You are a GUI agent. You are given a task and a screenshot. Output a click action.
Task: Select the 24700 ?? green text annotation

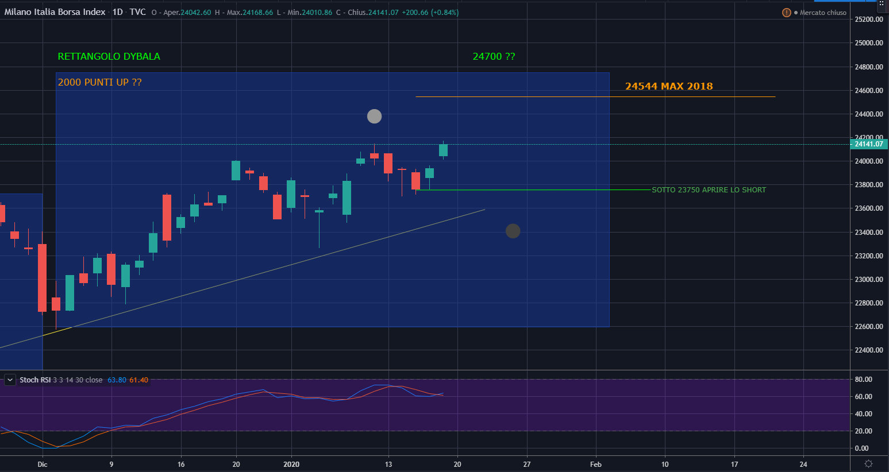pyautogui.click(x=494, y=56)
